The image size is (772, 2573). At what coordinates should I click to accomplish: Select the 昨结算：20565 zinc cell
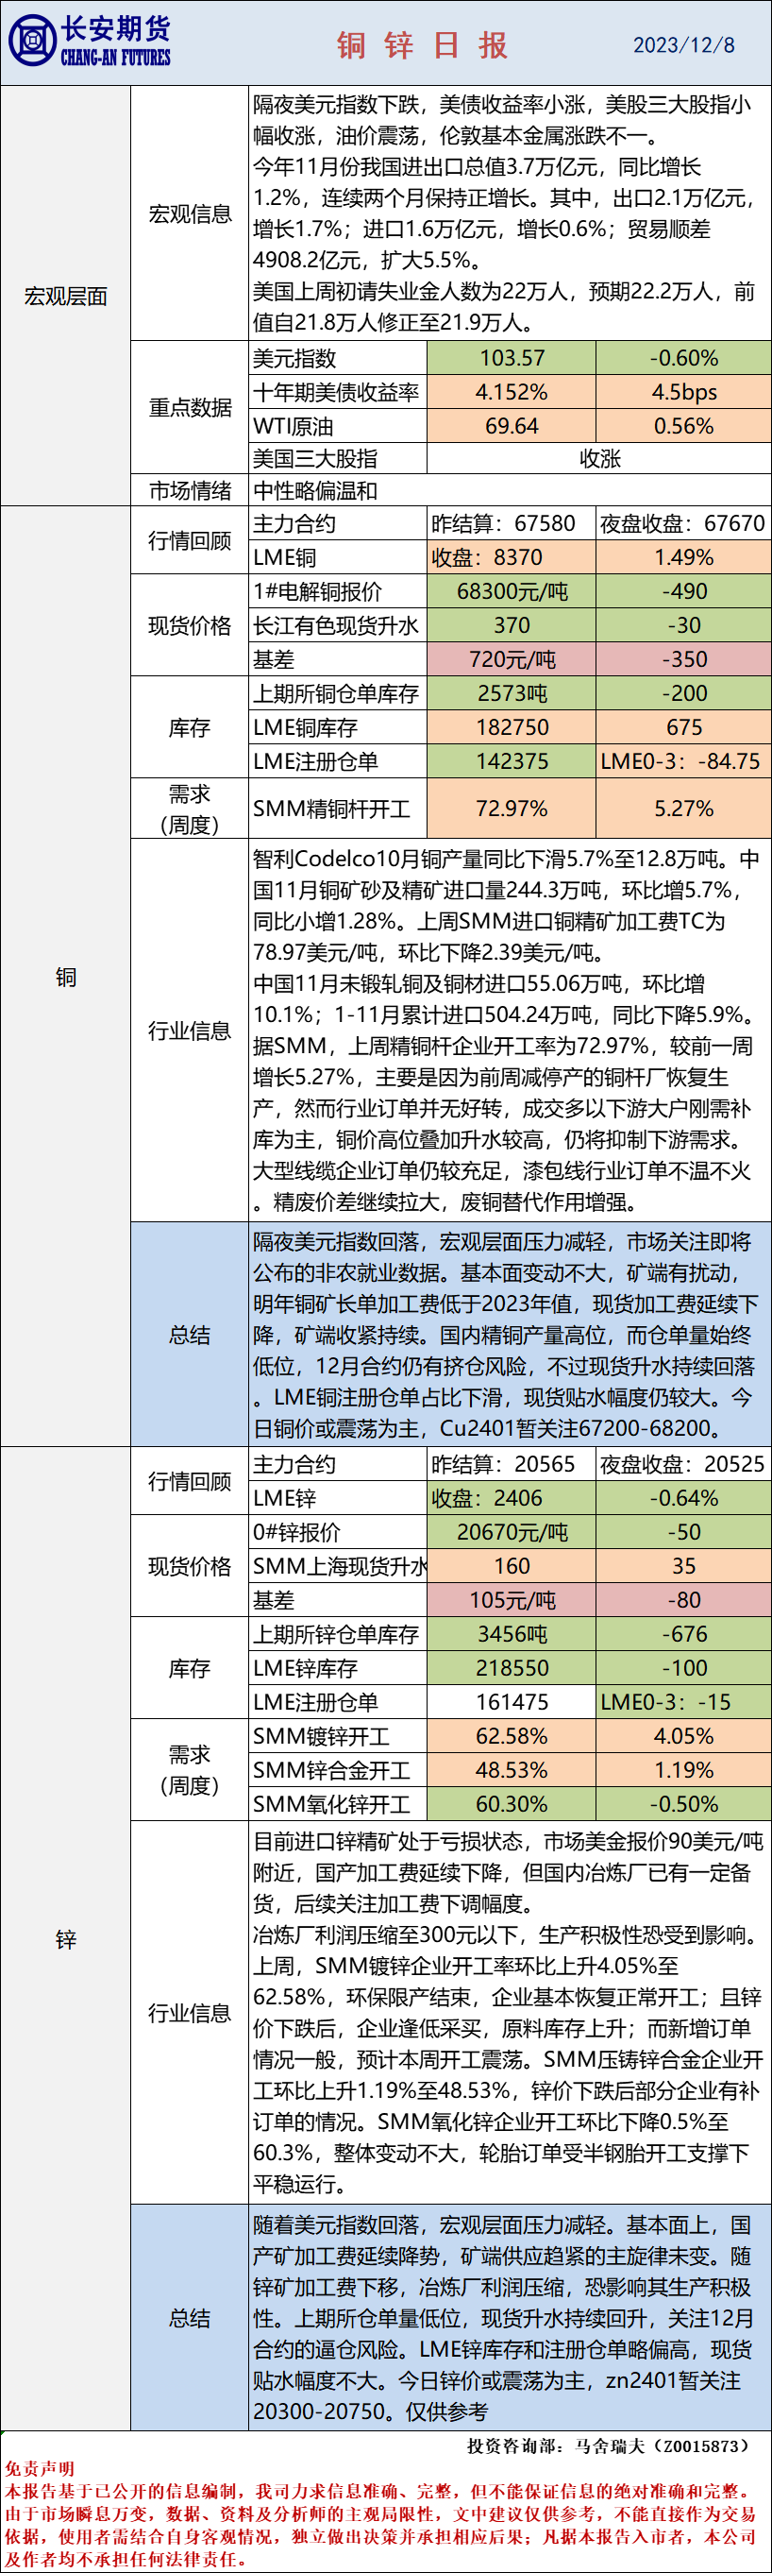512,1464
